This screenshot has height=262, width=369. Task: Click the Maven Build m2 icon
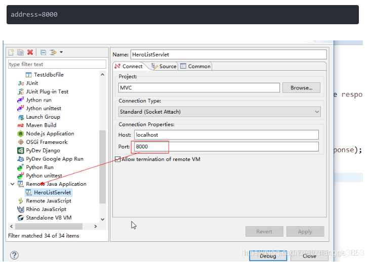[21, 125]
